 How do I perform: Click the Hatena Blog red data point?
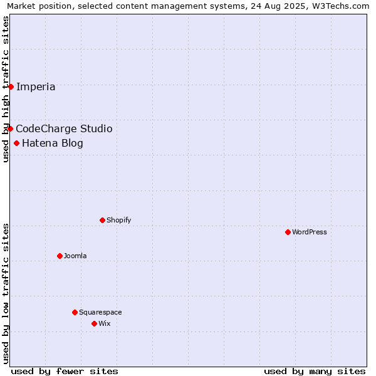click(16, 143)
